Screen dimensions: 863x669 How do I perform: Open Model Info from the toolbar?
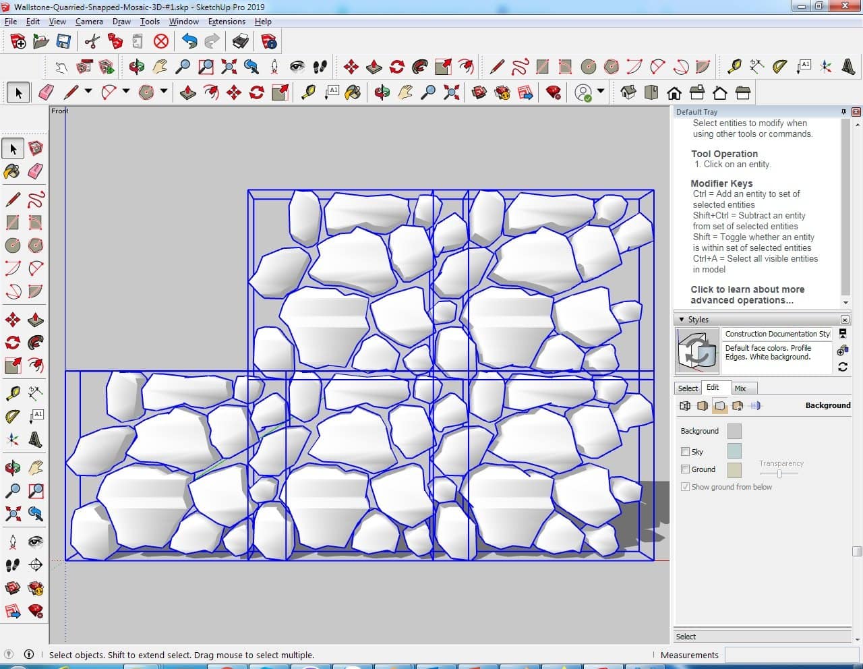pos(269,42)
